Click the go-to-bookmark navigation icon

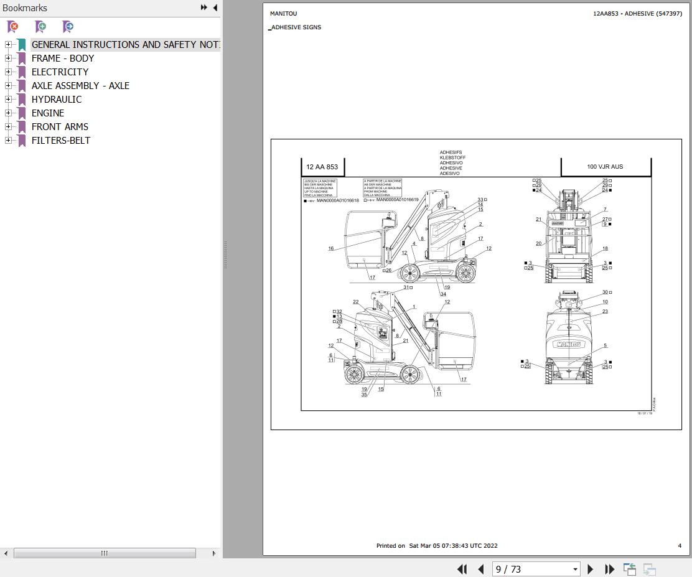click(67, 27)
